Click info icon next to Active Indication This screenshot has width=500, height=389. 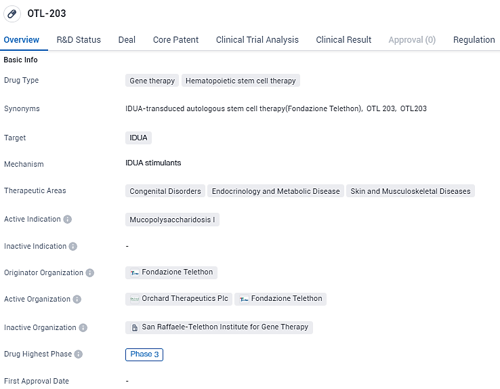coord(68,220)
